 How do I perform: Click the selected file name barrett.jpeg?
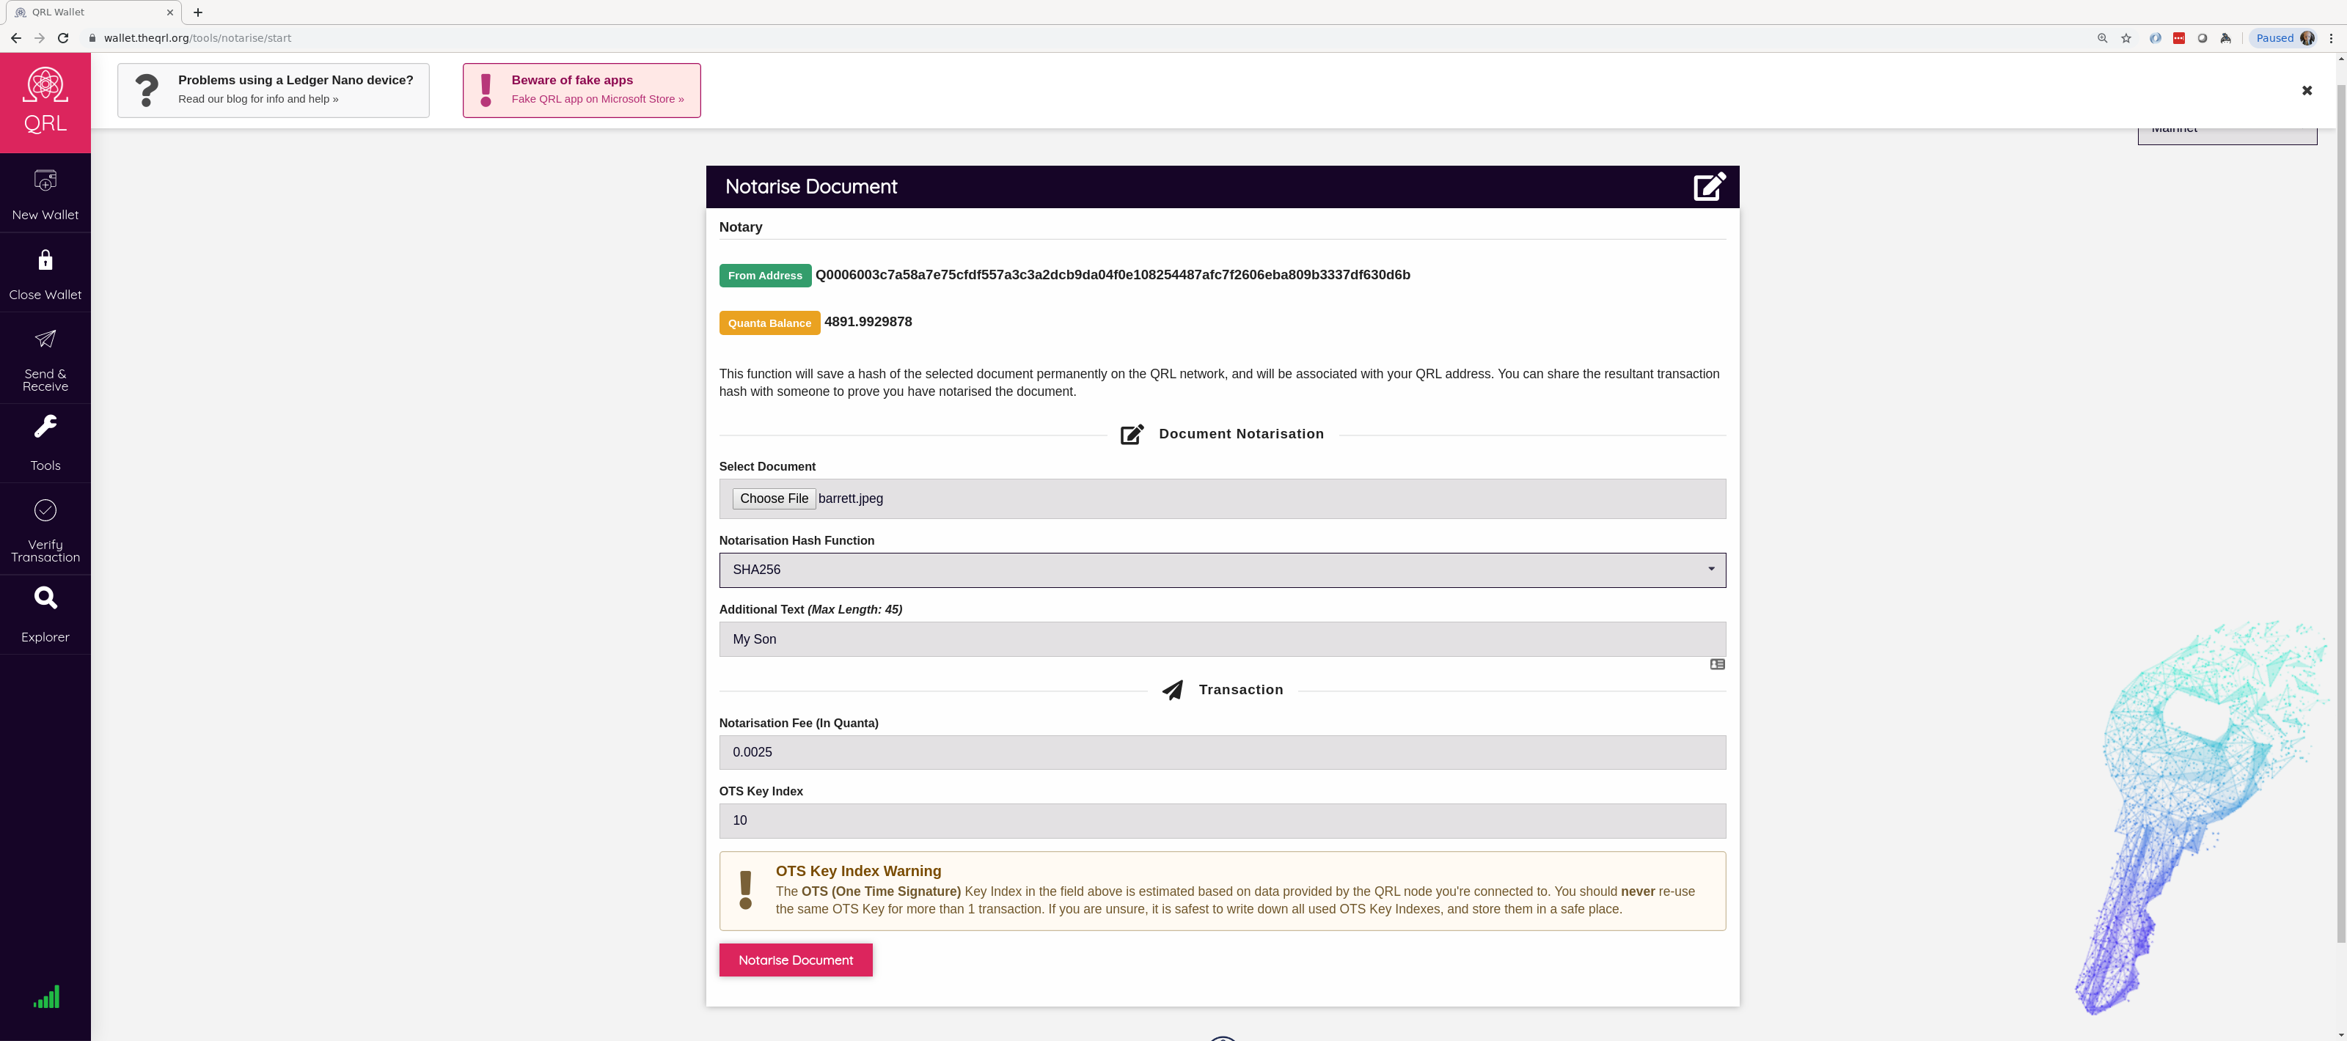click(x=850, y=499)
